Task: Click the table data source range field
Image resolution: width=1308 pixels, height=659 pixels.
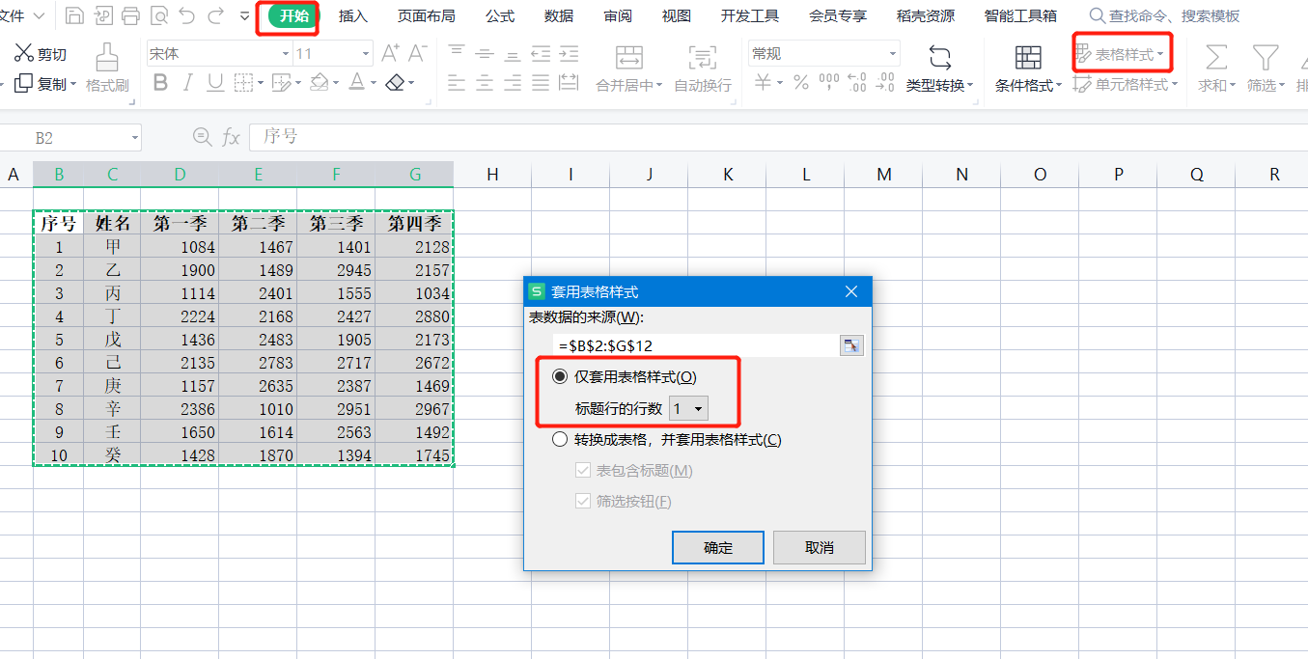Action: (693, 346)
